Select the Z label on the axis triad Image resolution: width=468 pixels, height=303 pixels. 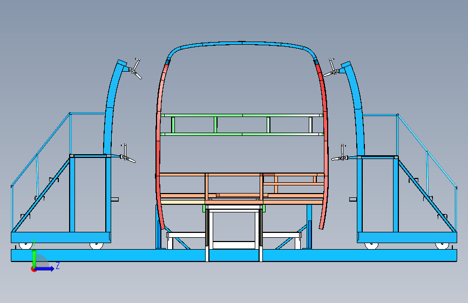click(x=58, y=266)
